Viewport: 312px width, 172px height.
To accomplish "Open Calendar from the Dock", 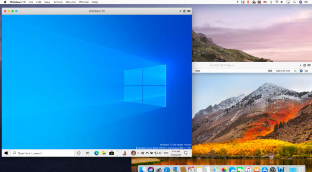I will coord(191,170).
